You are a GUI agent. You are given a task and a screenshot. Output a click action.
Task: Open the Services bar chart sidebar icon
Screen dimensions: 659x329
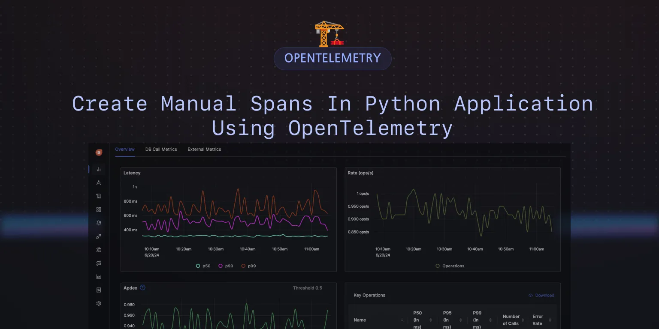click(x=99, y=169)
